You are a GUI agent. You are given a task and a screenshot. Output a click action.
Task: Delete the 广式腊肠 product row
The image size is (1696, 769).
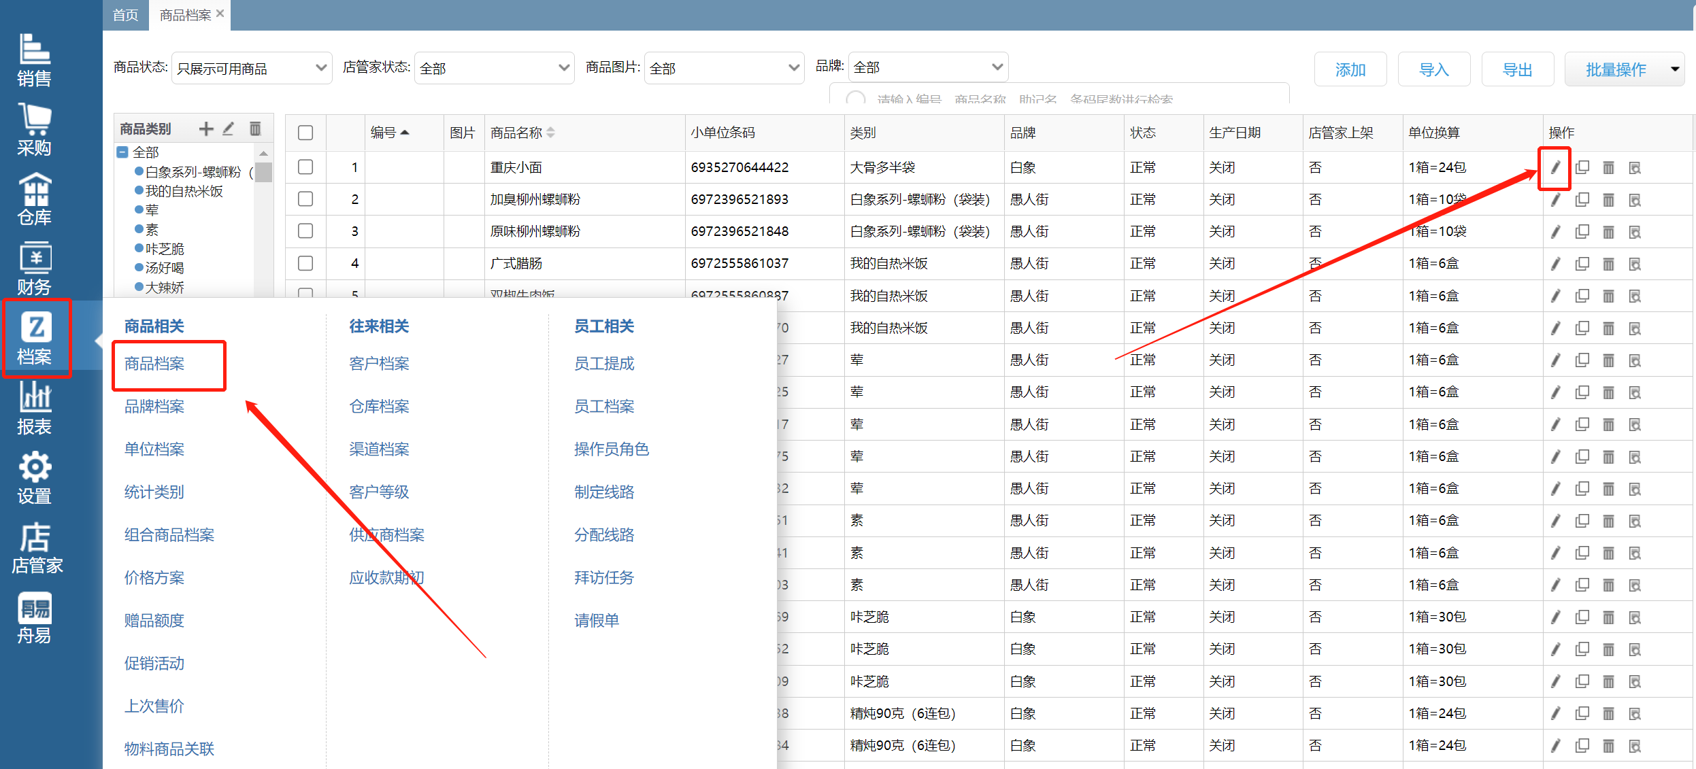(1608, 264)
